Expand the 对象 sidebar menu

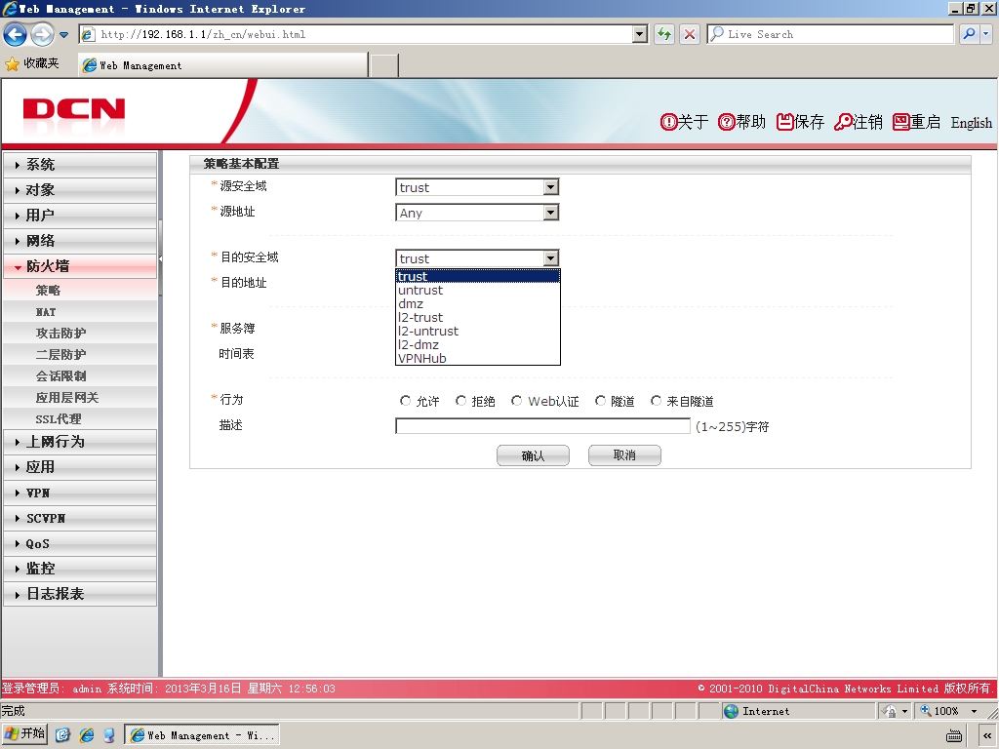pyautogui.click(x=80, y=190)
